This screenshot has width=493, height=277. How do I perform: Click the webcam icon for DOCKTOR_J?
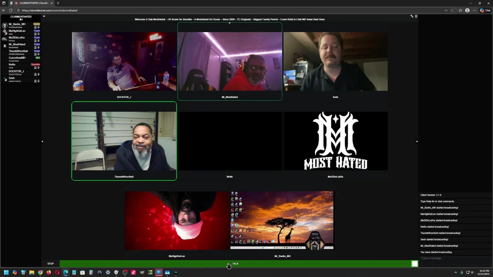coord(35,74)
